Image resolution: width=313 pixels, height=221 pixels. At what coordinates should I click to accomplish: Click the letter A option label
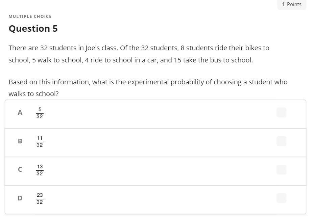click(x=20, y=113)
